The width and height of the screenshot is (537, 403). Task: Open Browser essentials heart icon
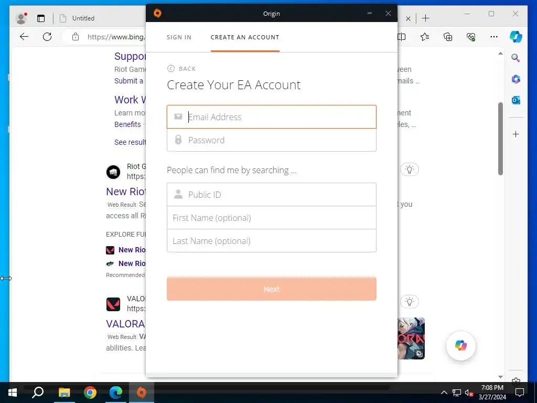click(x=471, y=37)
